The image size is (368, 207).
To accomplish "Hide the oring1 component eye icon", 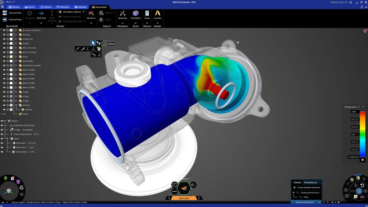I will 4,92.
